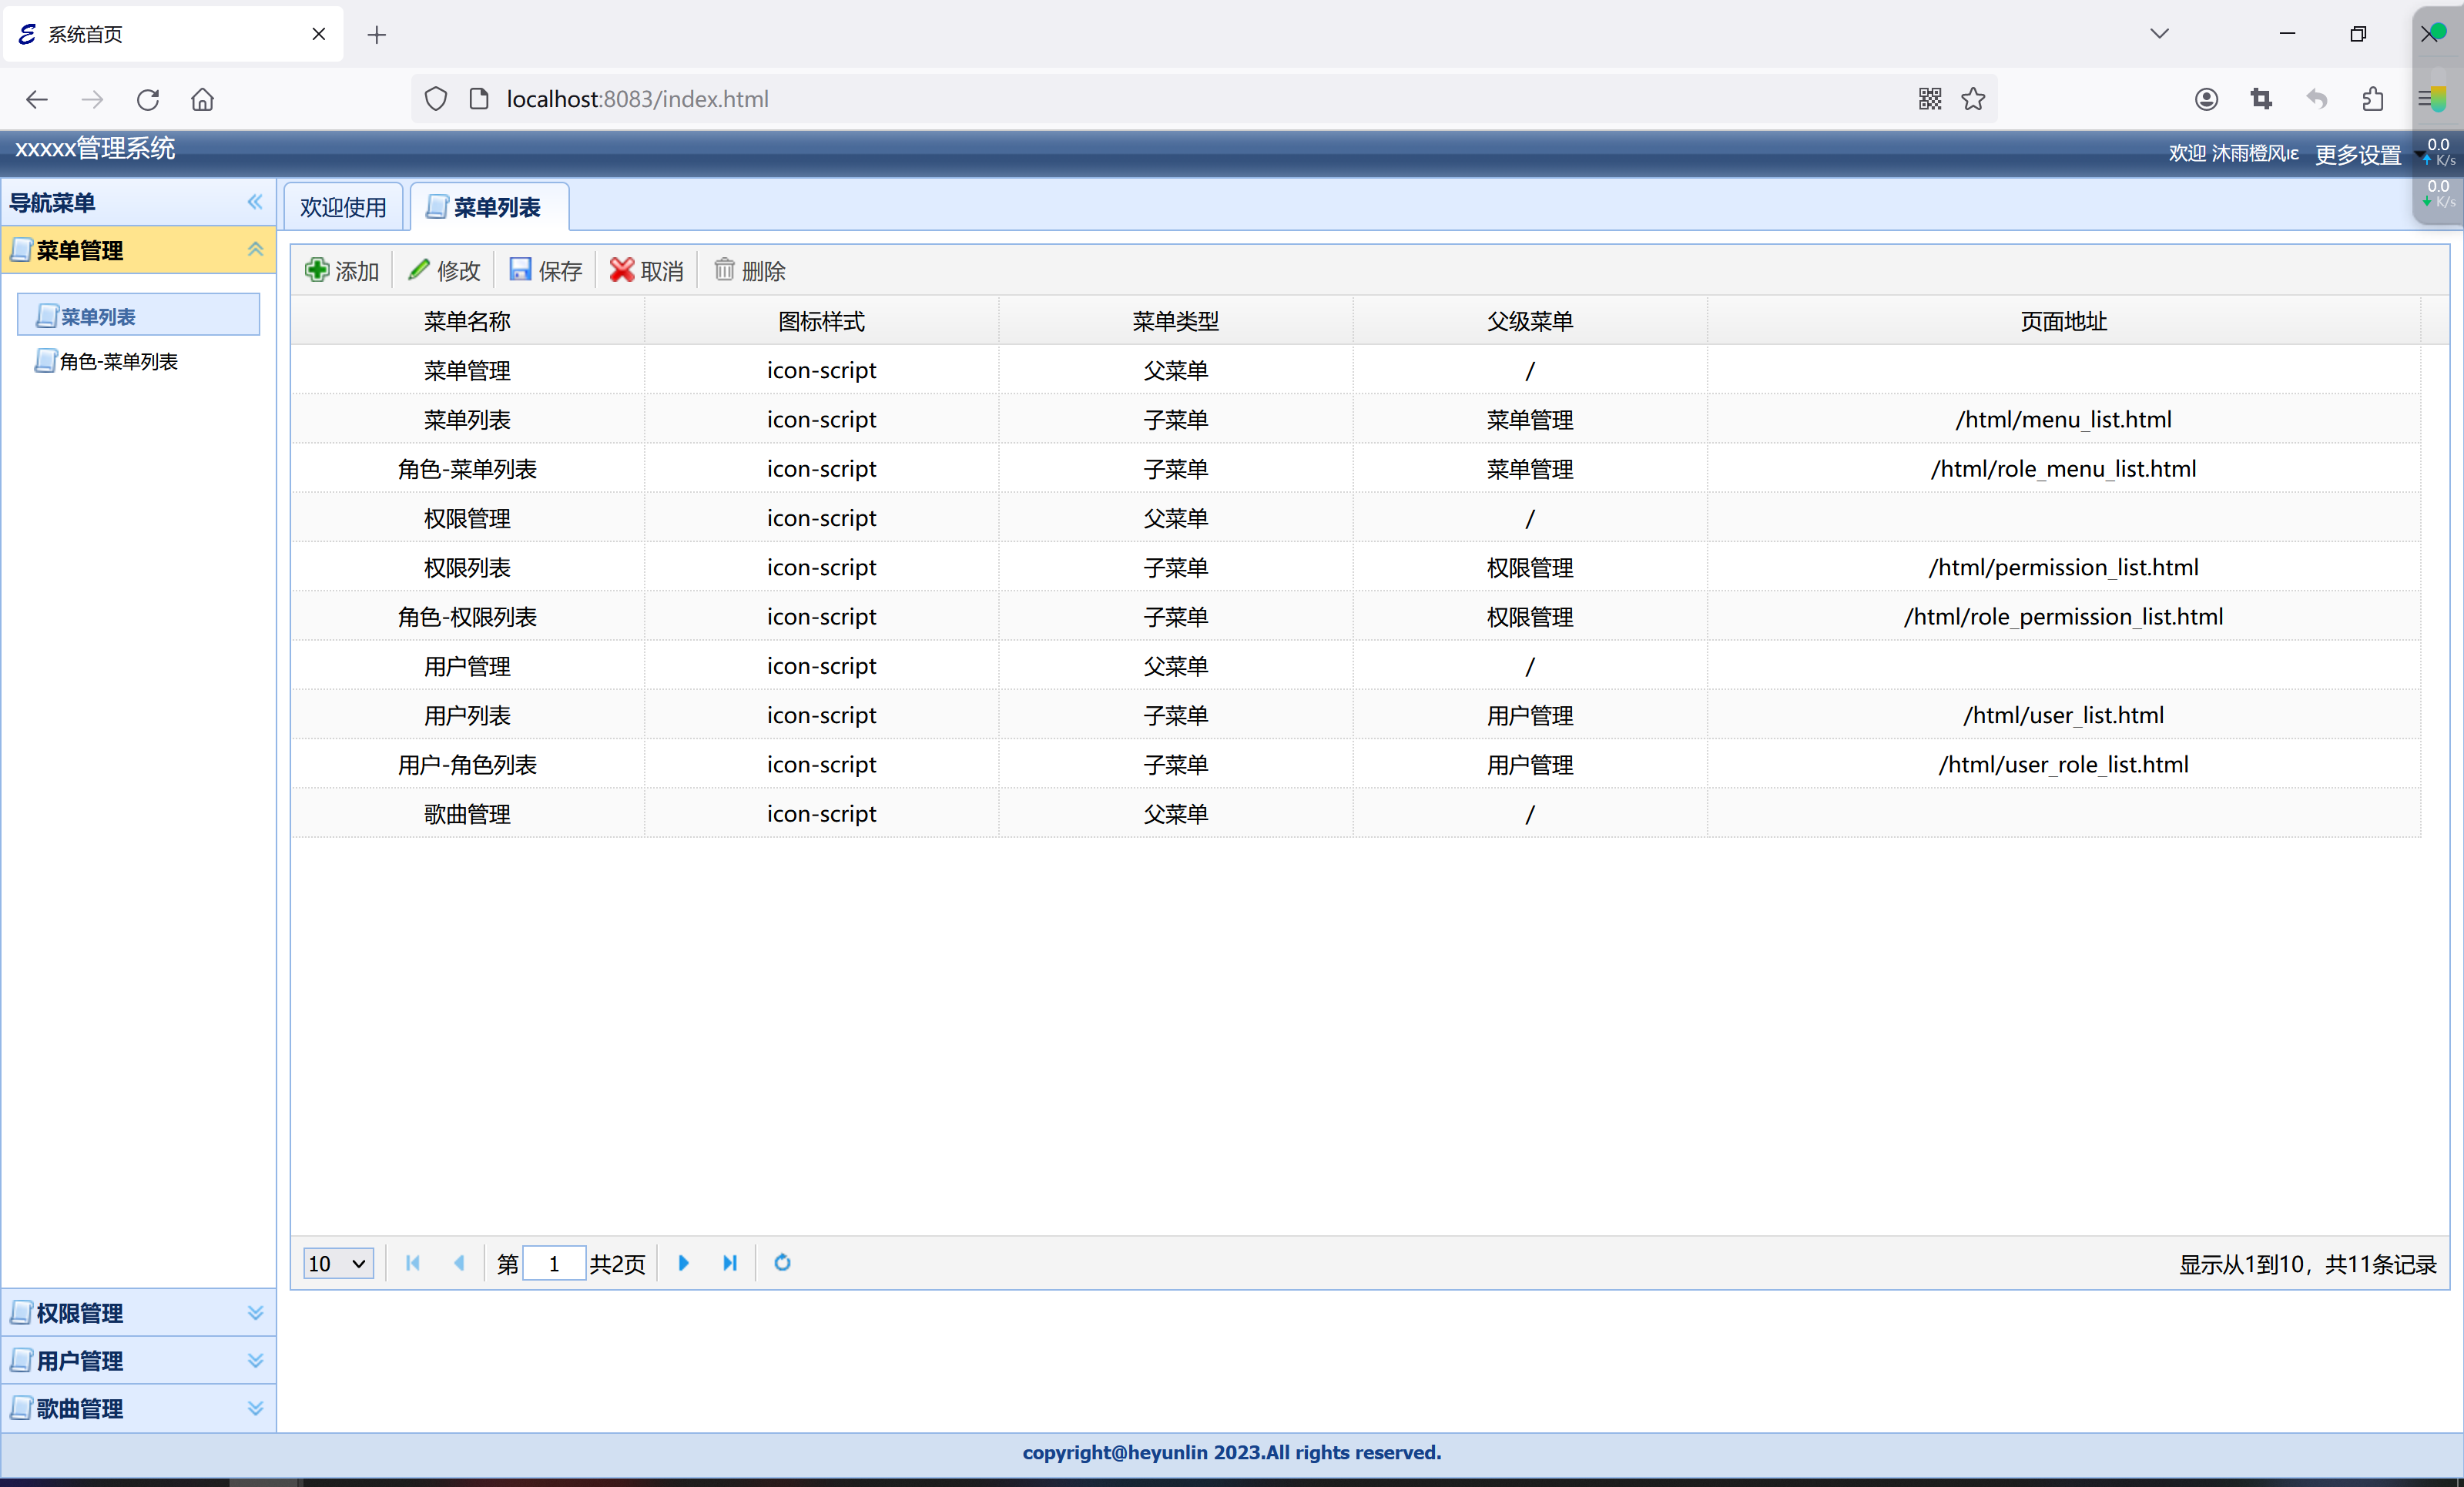This screenshot has width=2464, height=1487.
Task: Click the /html/menu_list.html address cell
Action: click(2063, 419)
